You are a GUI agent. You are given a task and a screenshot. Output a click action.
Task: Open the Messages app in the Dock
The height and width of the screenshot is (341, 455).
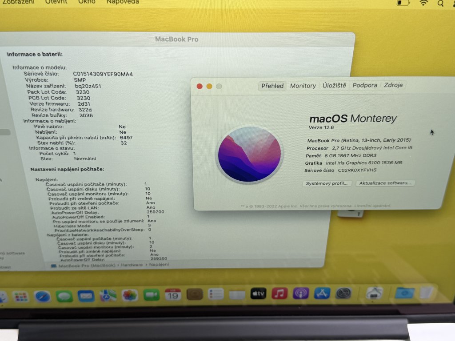point(64,296)
